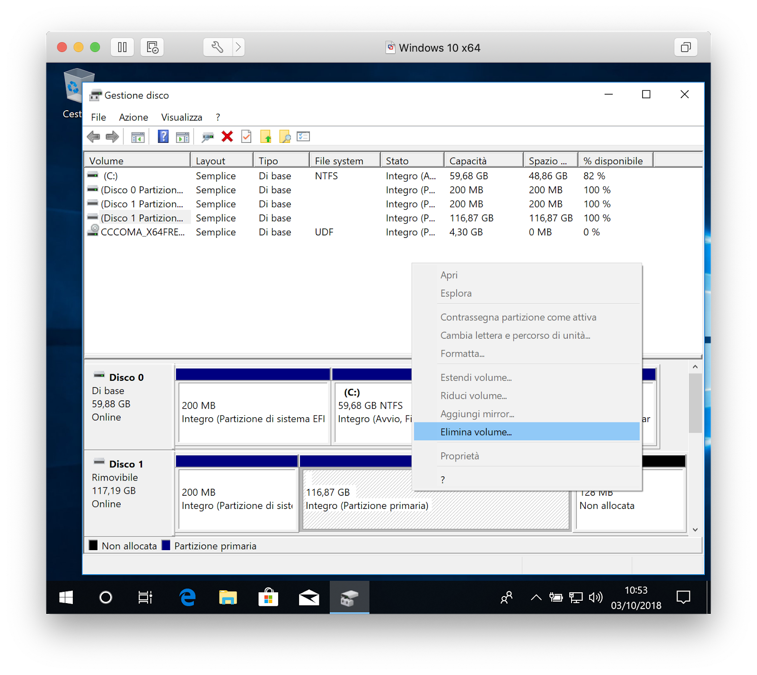
Task: Sort by Stato column header
Action: (412, 161)
